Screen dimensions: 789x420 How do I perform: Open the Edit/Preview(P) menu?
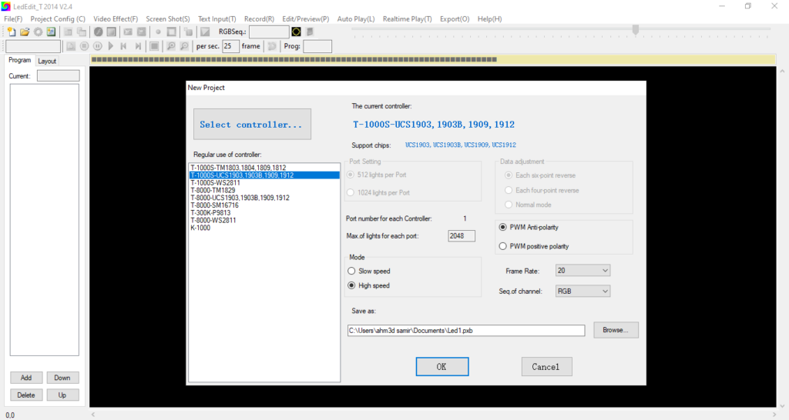(x=305, y=18)
